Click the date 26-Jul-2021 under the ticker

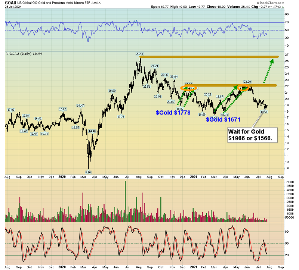13,7
